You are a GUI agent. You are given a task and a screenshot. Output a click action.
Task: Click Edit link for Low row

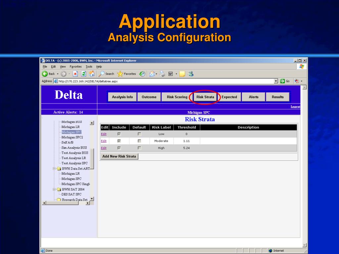coord(104,134)
